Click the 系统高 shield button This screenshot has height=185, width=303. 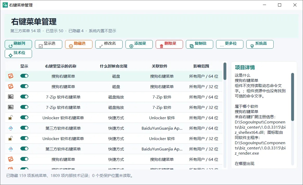260,44
